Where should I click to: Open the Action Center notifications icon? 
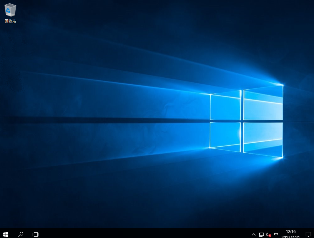point(308,234)
